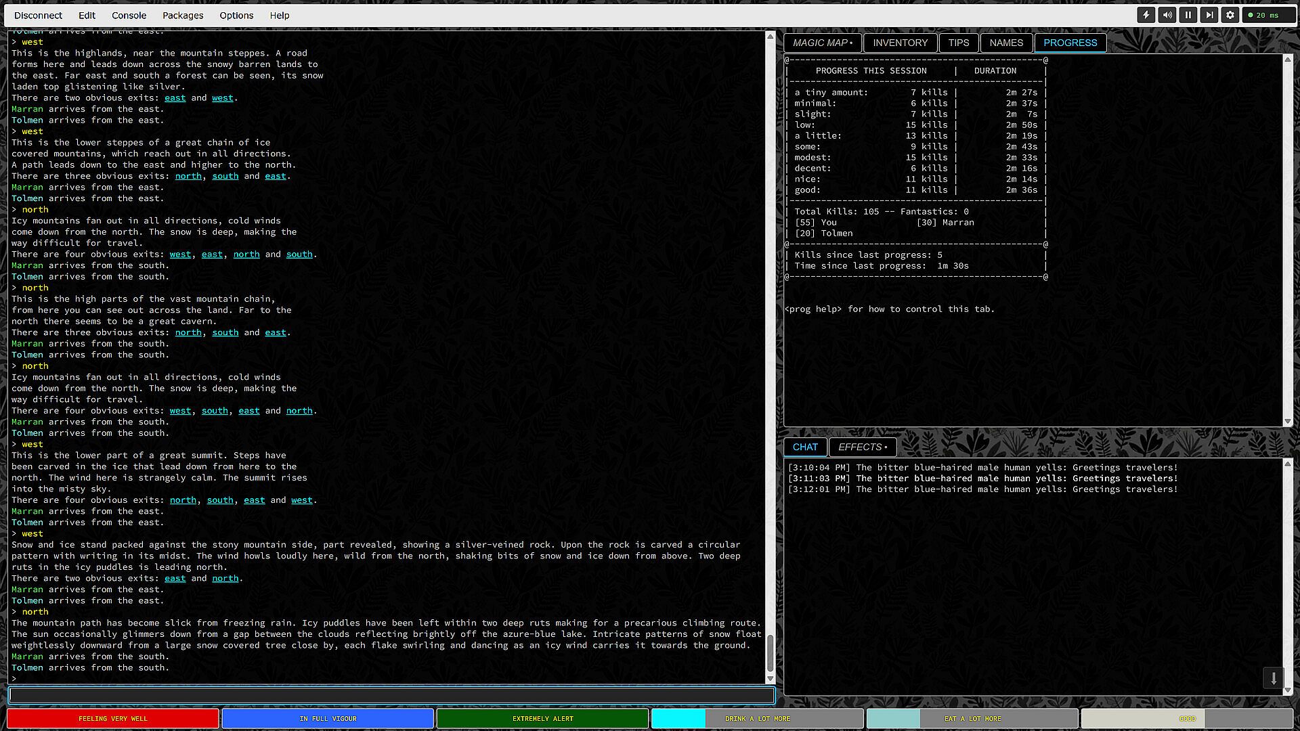Click the 'PROGRESS THIS SESSION' header
The height and width of the screenshot is (731, 1300).
871,71
